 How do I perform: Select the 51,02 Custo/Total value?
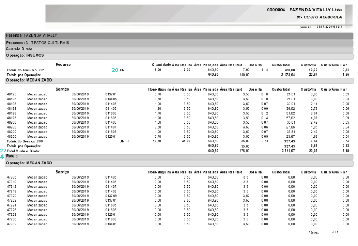coord(291,114)
